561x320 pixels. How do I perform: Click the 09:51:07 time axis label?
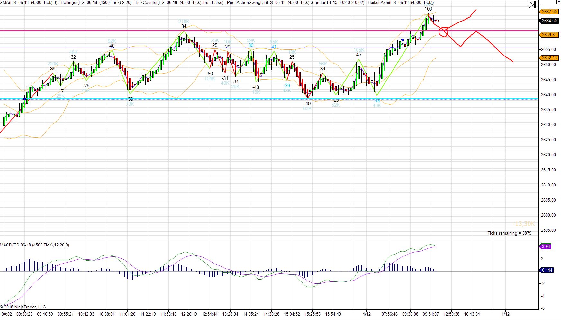(431, 314)
